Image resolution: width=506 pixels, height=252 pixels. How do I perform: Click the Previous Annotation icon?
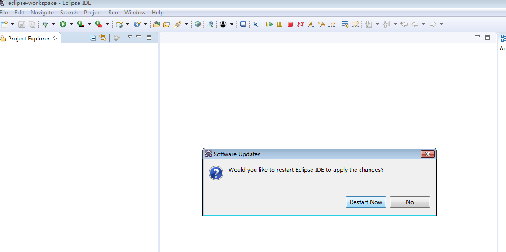(387, 24)
